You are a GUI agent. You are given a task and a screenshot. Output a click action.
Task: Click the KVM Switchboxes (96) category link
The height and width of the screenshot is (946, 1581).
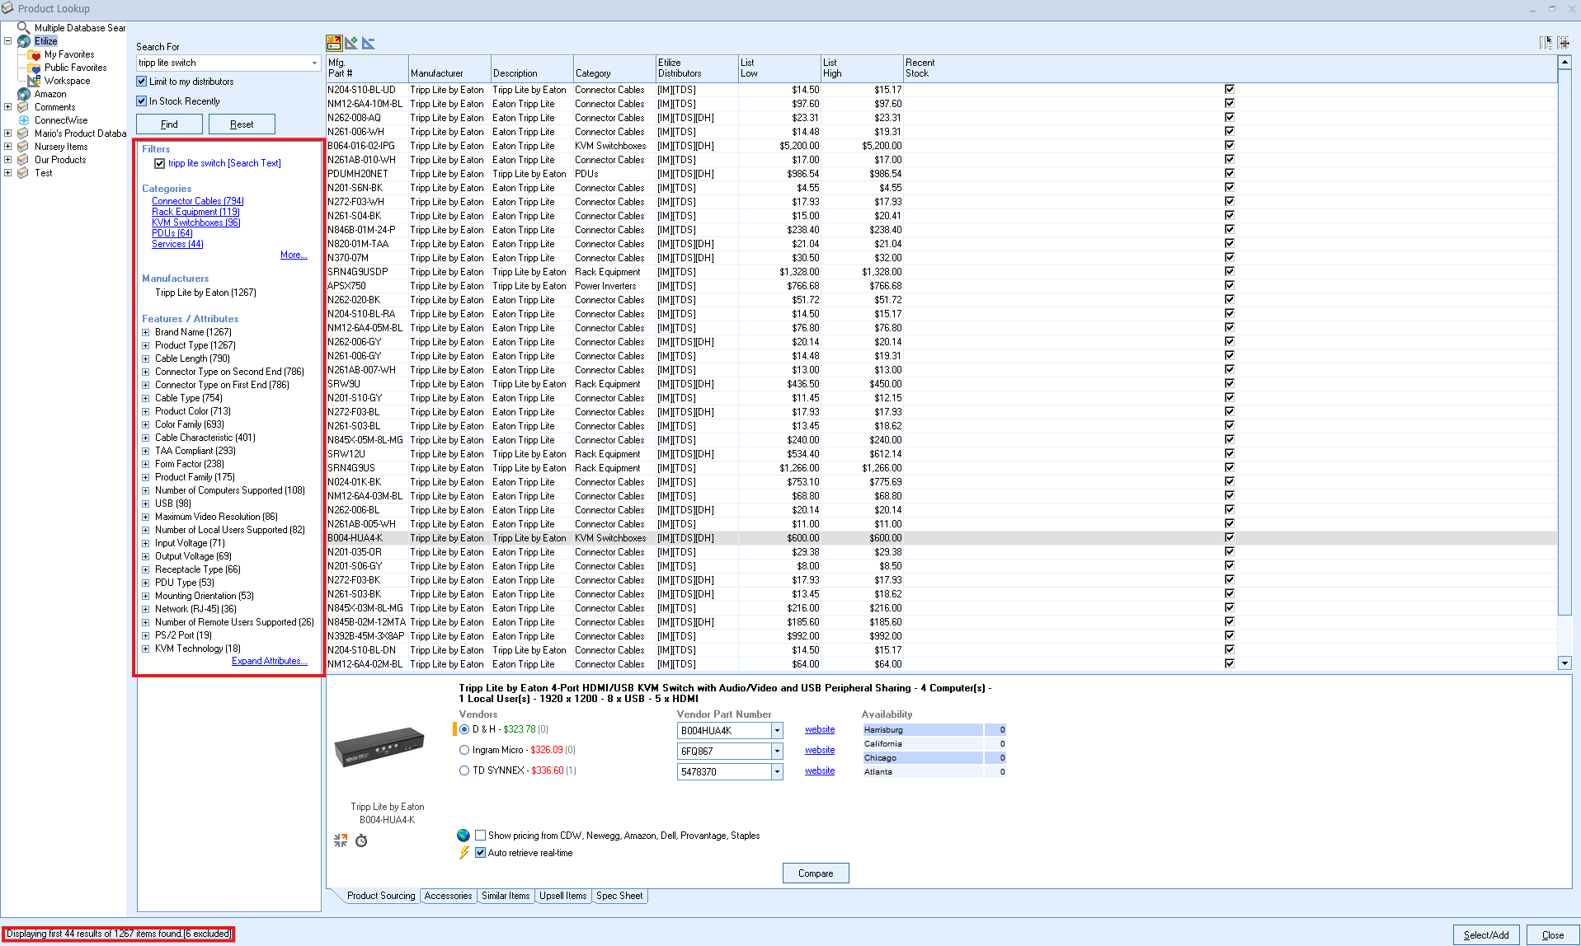tap(195, 222)
